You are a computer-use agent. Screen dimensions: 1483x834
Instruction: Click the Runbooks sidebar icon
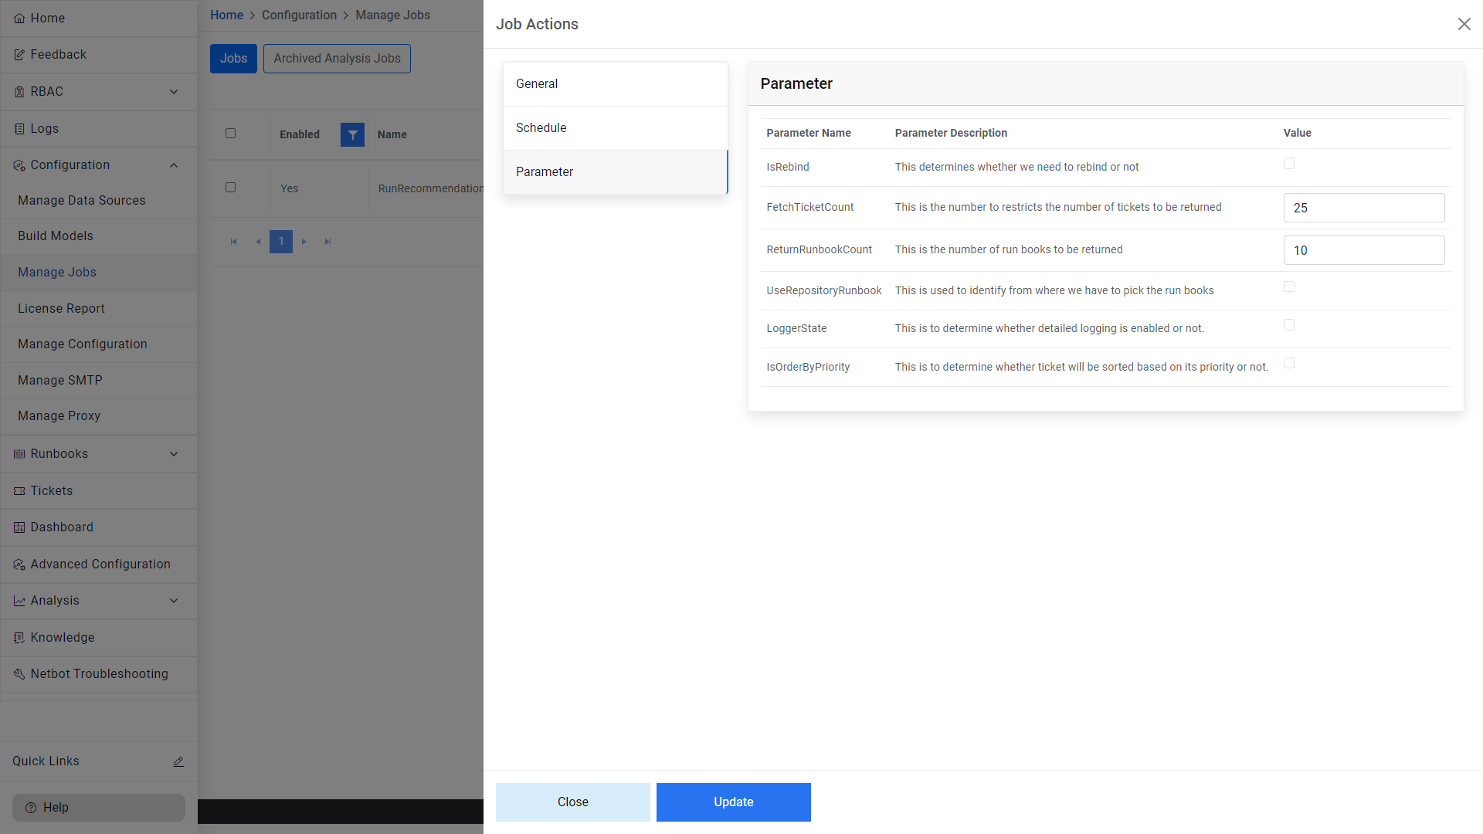(19, 454)
